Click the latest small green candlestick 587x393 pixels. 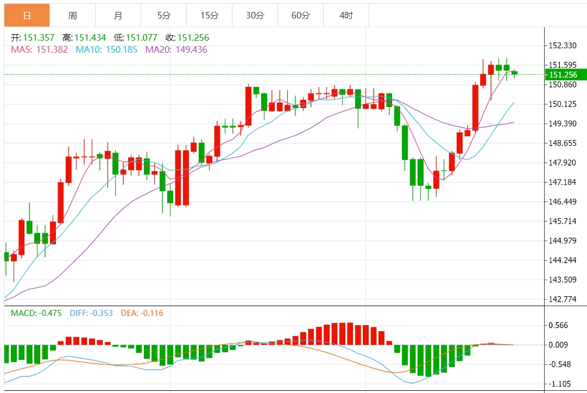coord(515,73)
